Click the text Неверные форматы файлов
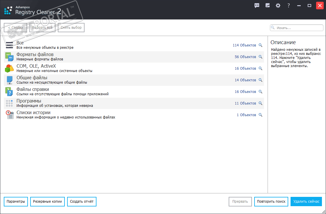 pos(40,59)
